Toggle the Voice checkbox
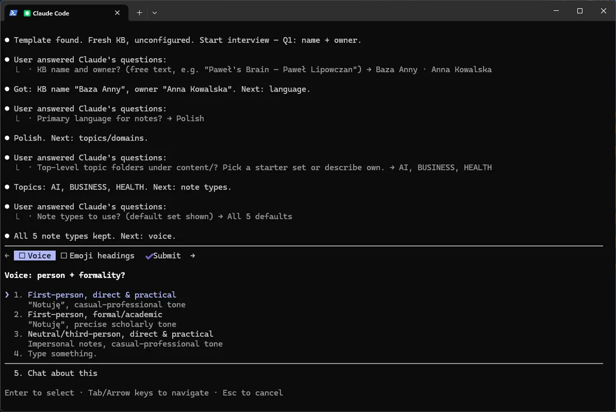Image resolution: width=616 pixels, height=412 pixels. click(22, 256)
